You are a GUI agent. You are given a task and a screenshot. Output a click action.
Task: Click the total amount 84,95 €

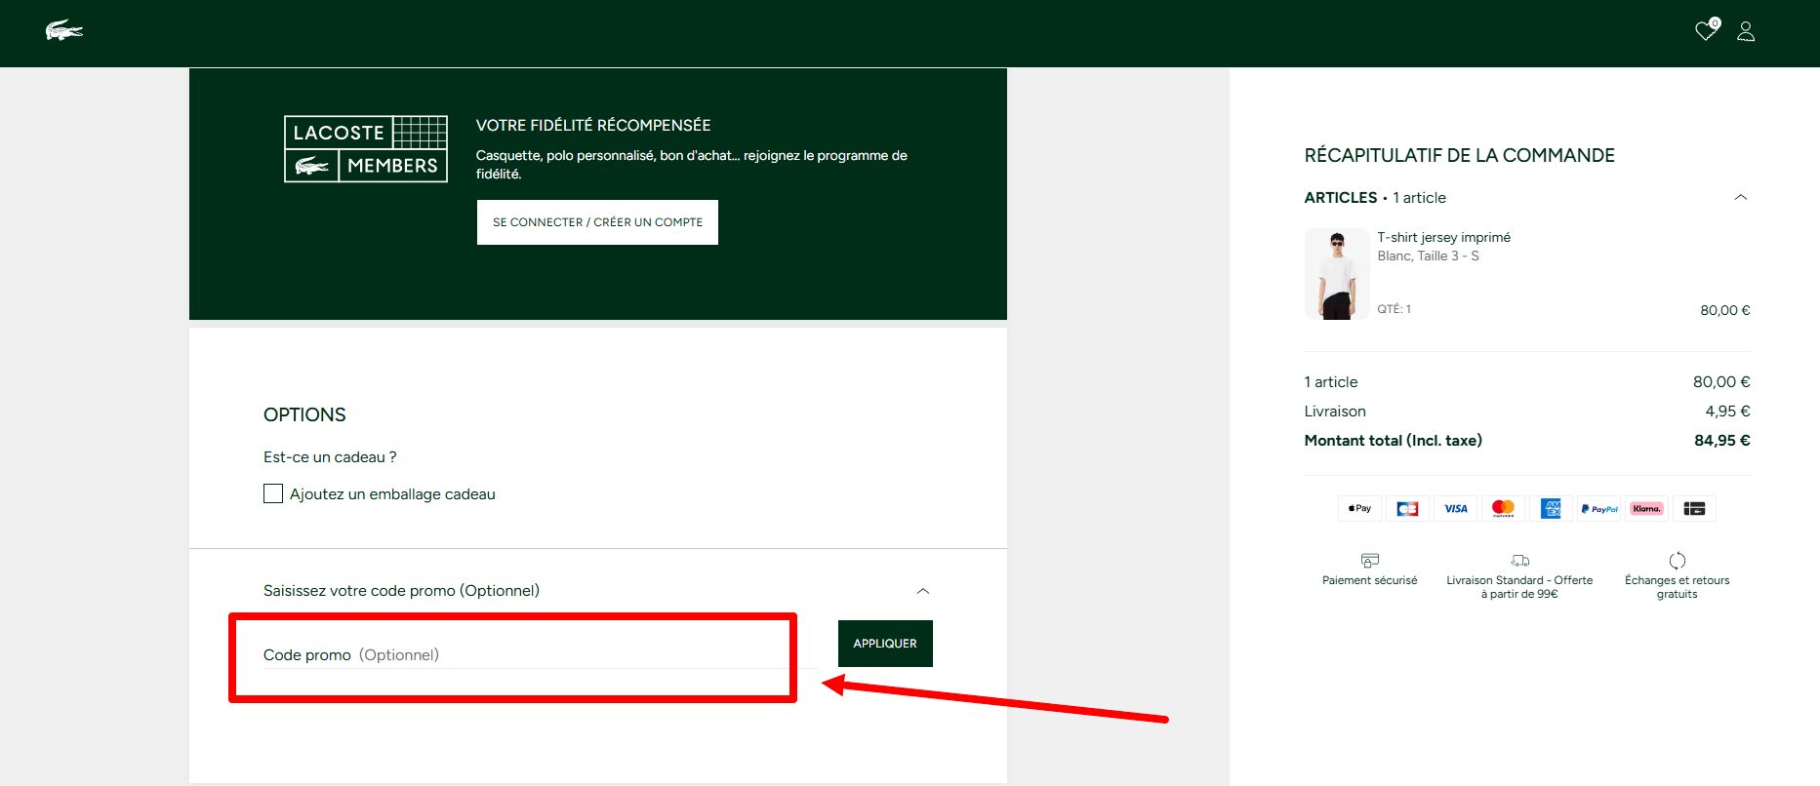[x=1721, y=441]
